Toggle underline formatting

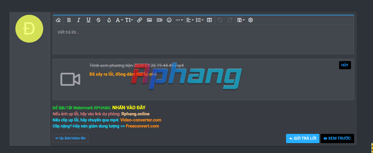[88, 20]
